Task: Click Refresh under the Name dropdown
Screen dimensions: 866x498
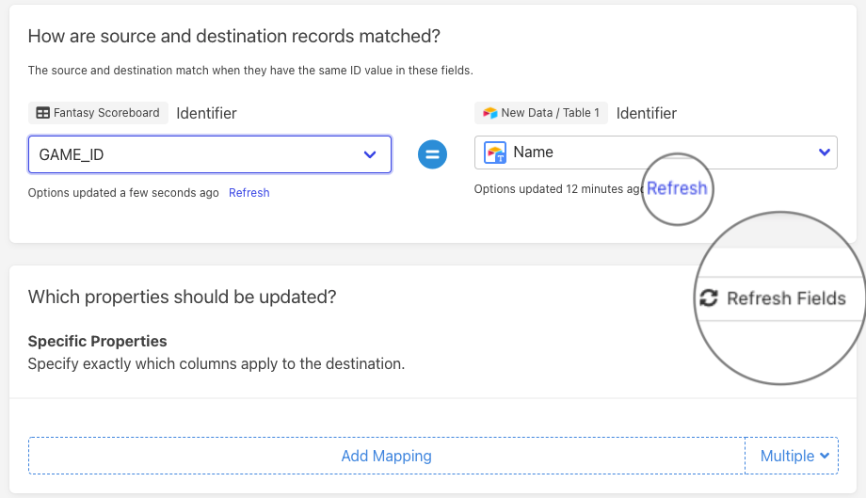Action: pos(676,188)
